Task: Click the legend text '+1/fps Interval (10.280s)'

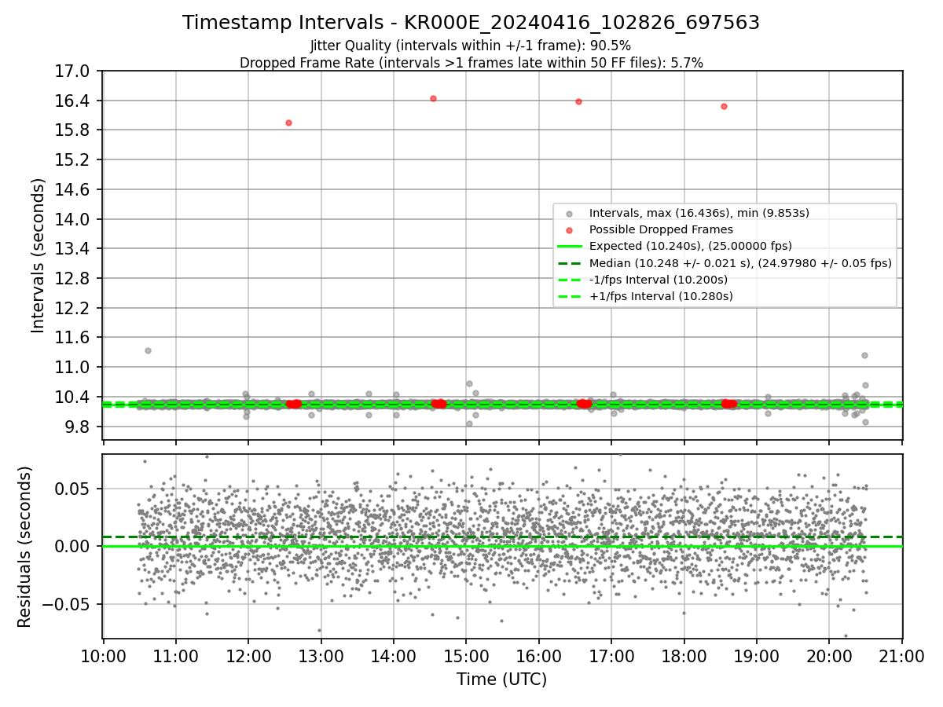Action: coord(661,296)
